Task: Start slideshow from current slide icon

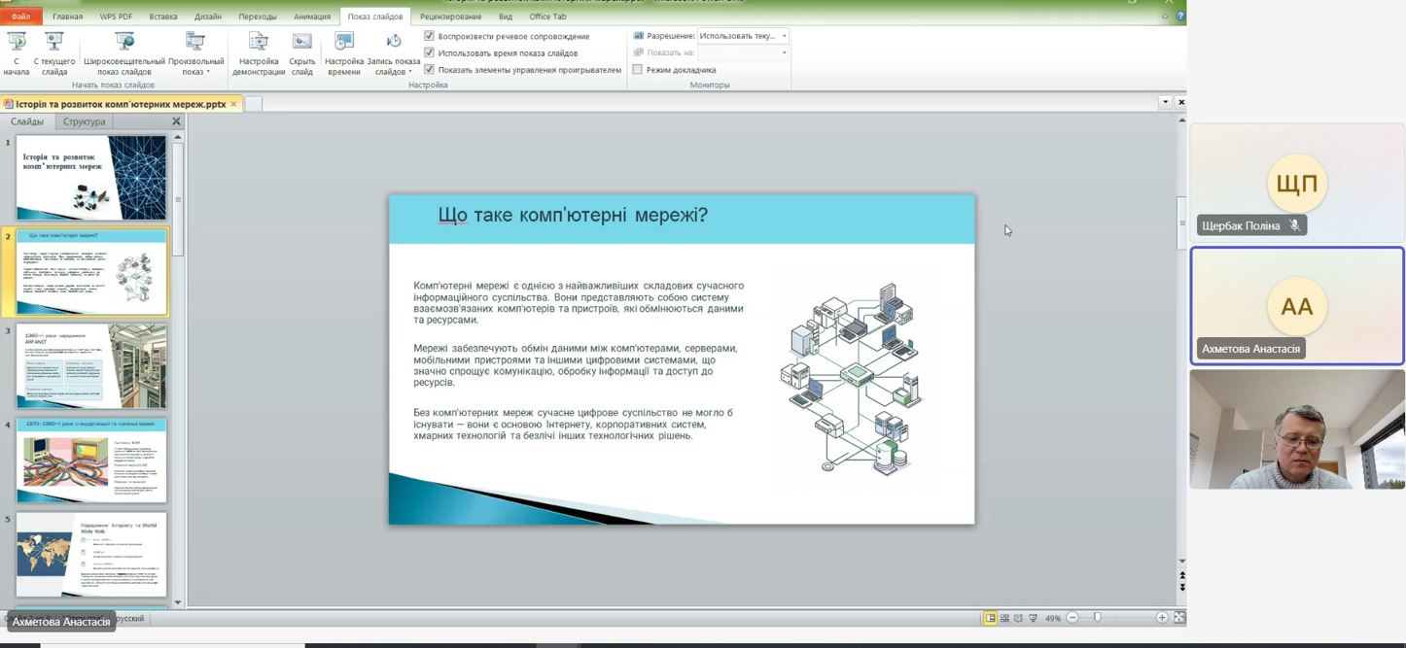Action: click(x=54, y=44)
